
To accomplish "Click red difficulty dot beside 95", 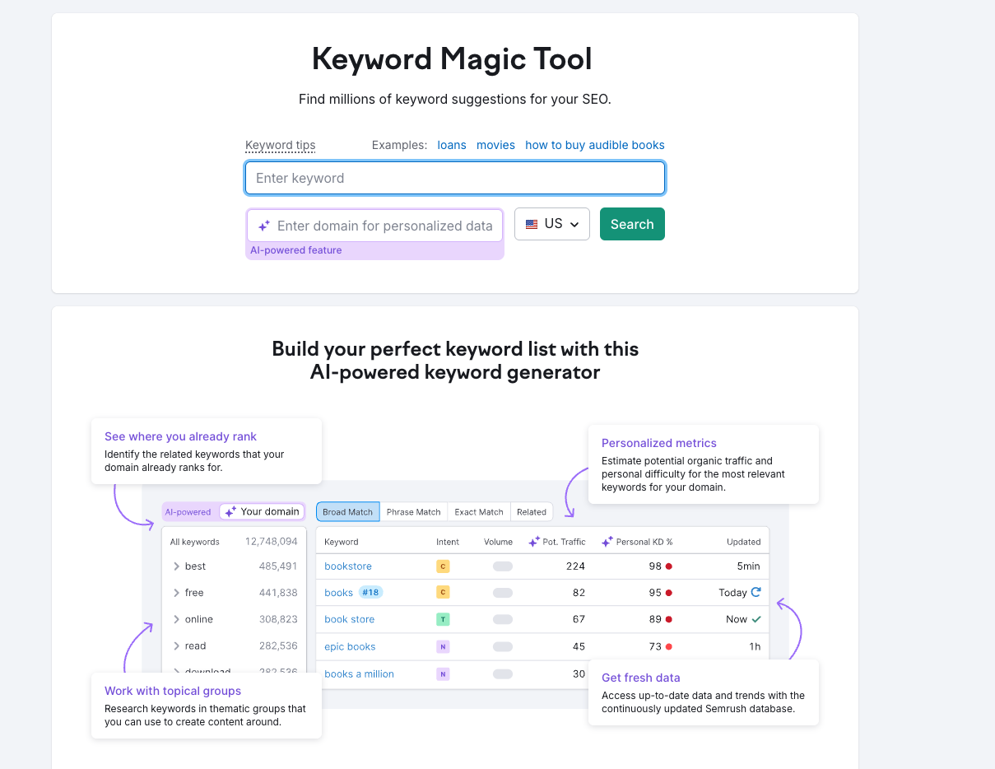I will pos(669,593).
